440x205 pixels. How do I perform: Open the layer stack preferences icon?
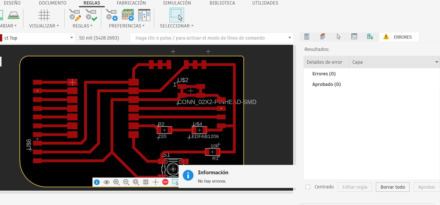(128, 15)
